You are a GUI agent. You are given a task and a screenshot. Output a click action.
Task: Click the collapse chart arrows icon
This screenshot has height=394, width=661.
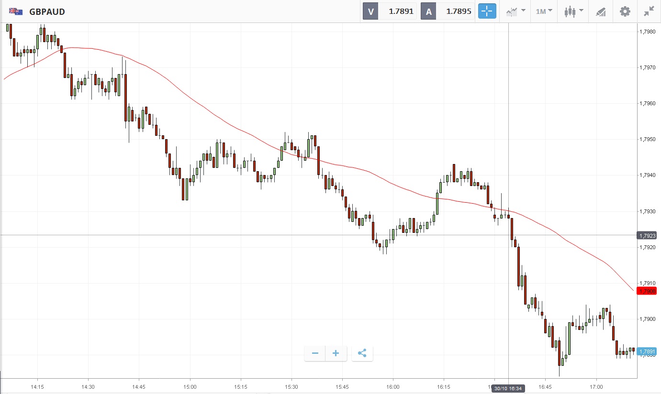pyautogui.click(x=649, y=11)
